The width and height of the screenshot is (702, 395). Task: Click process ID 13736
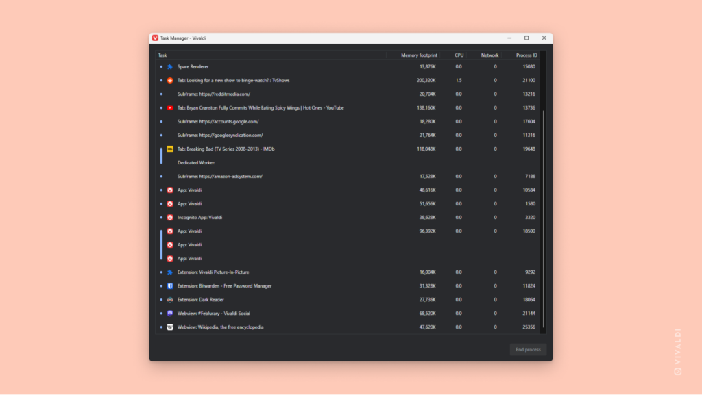coord(529,107)
